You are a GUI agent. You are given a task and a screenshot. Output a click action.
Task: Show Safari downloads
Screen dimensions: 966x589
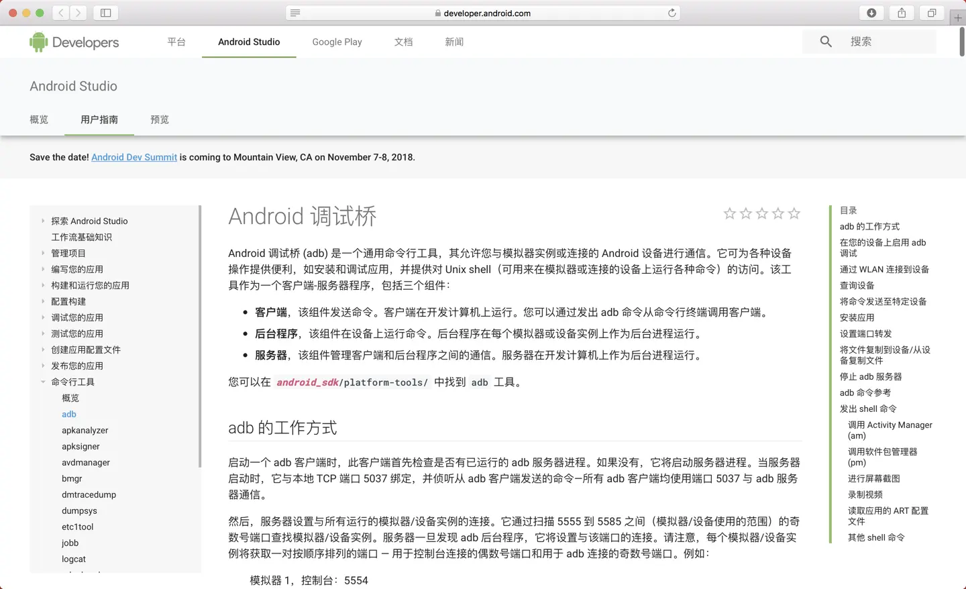(871, 13)
